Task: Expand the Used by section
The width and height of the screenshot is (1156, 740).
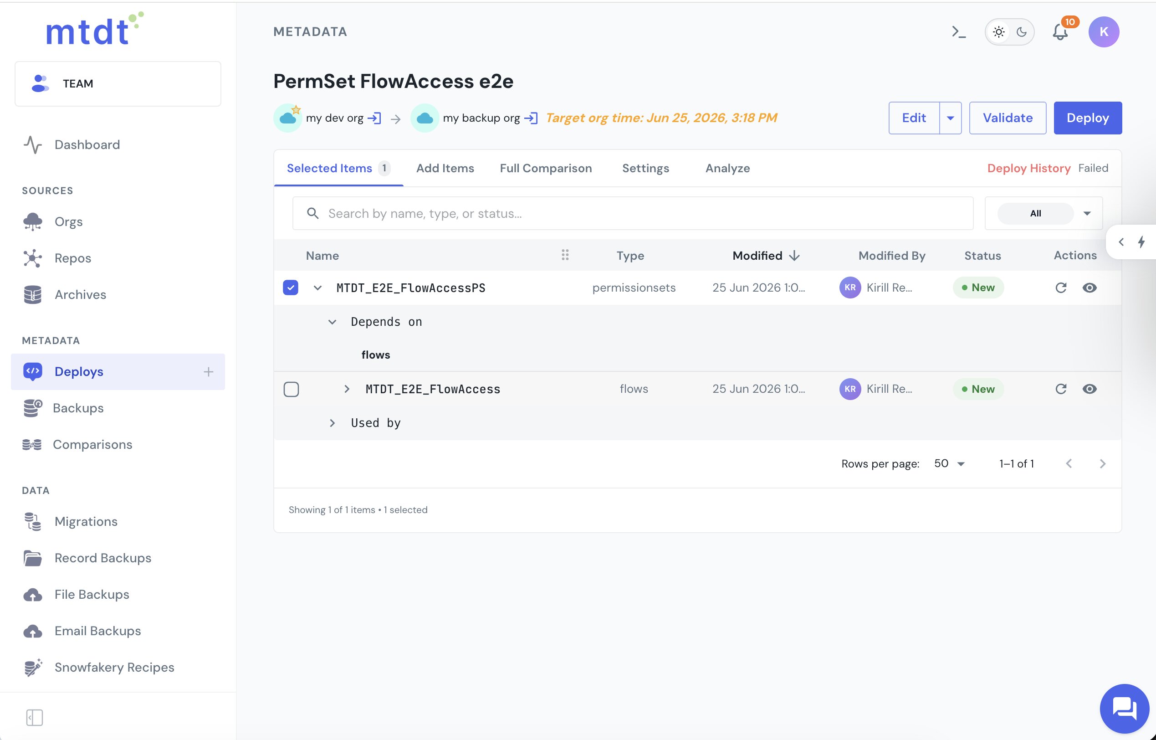Action: [332, 423]
